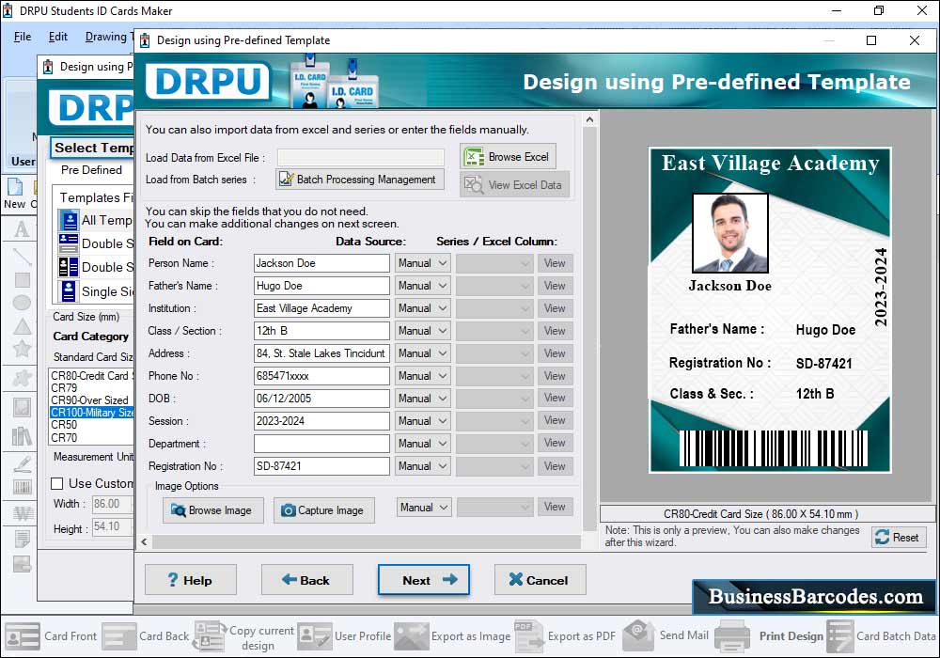Select the triangle shape tool

click(x=23, y=326)
